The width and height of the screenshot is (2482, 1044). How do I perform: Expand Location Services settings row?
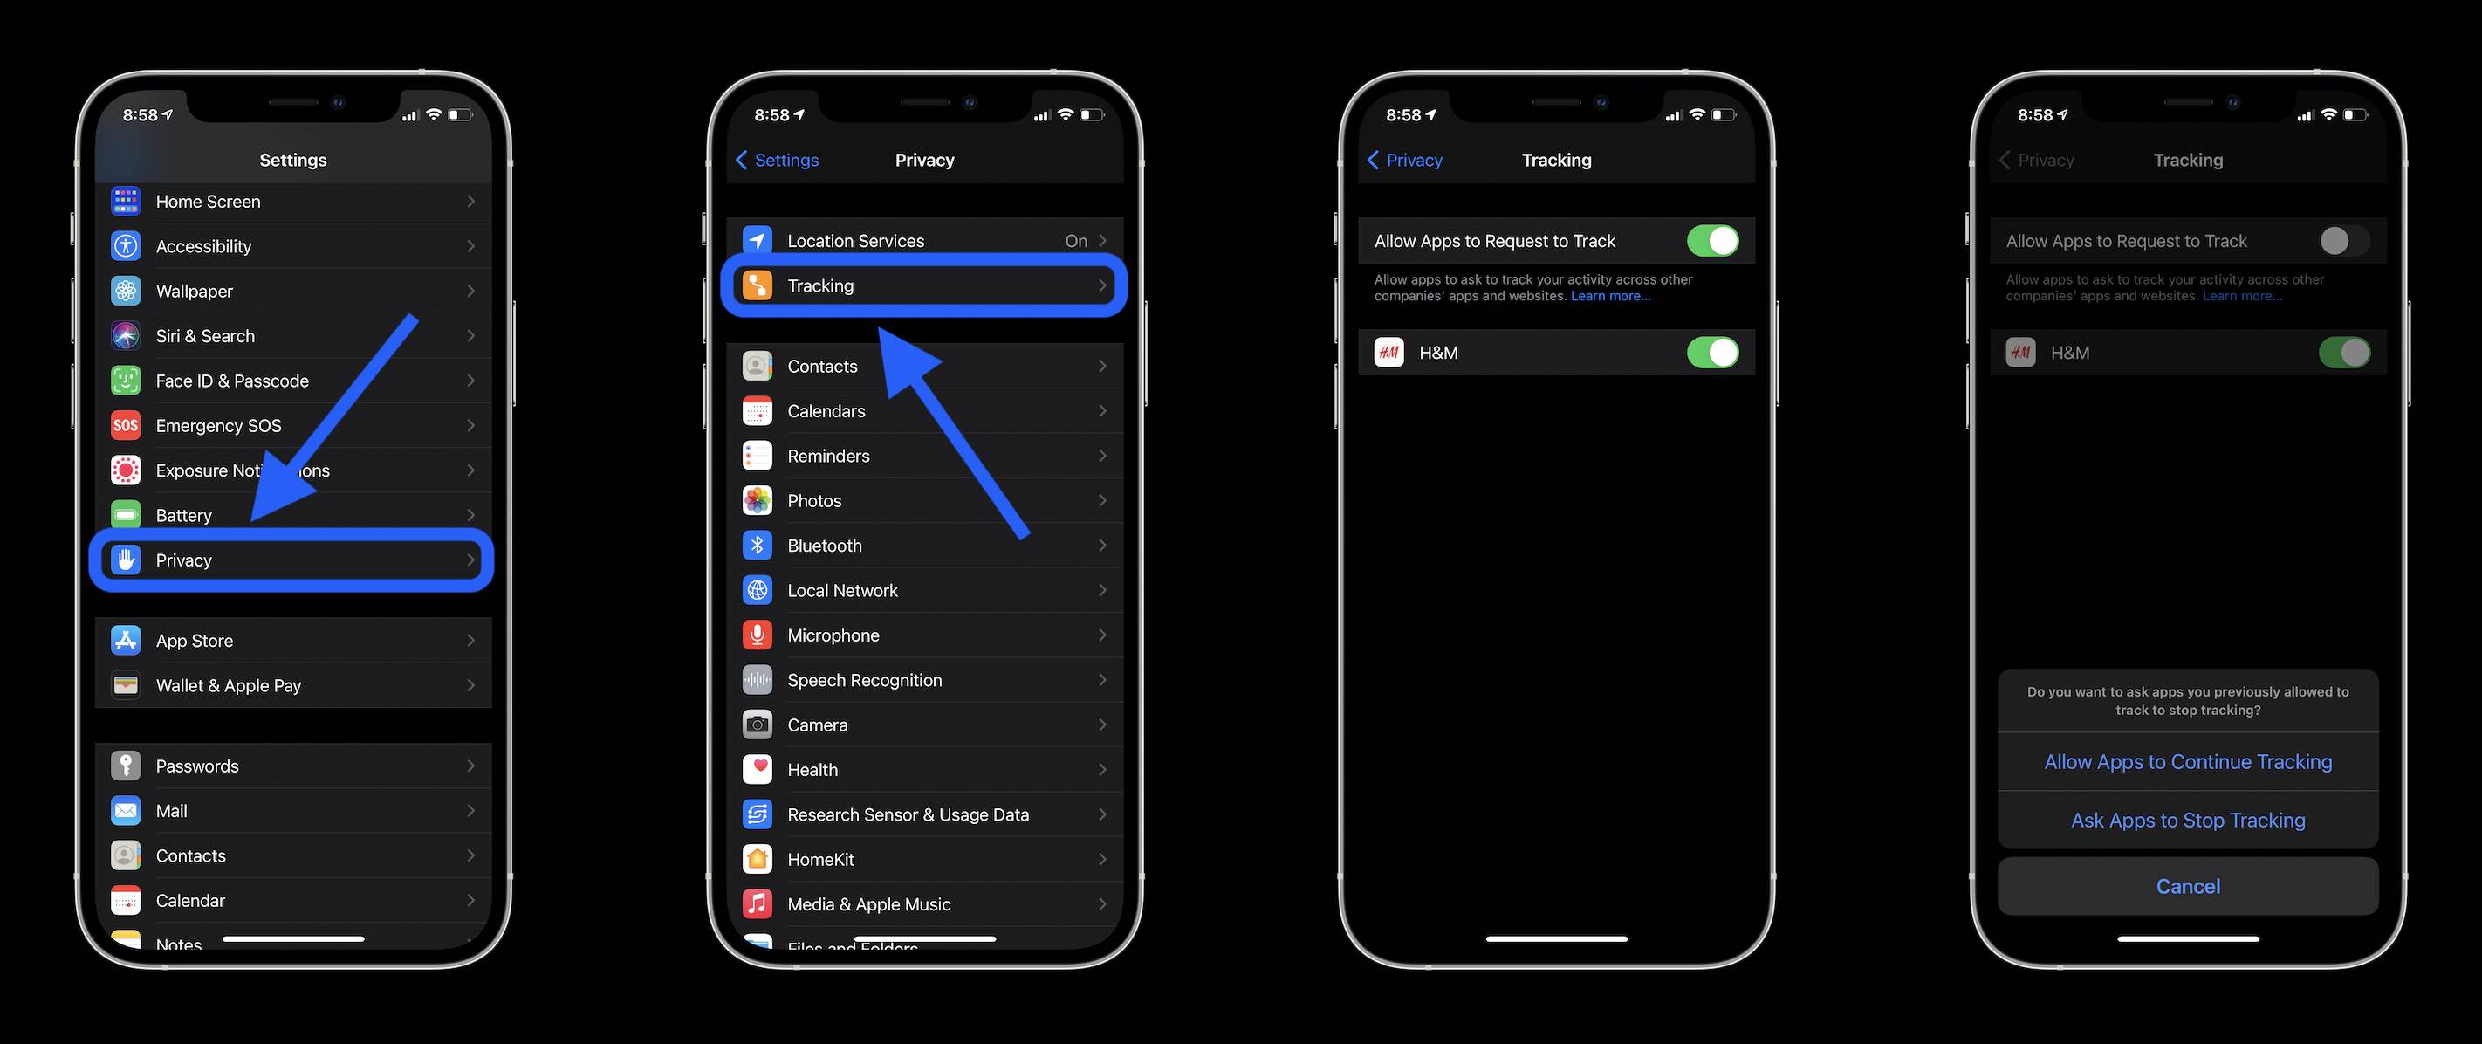[x=924, y=241]
